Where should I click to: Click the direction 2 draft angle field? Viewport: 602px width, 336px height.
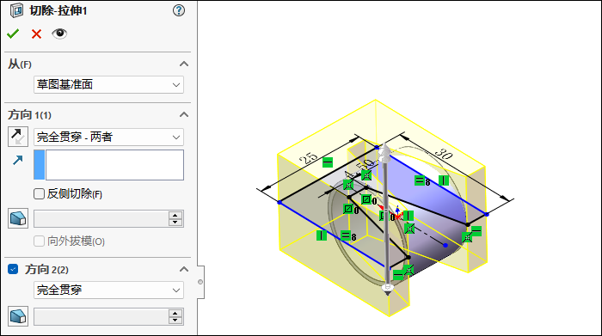coord(101,317)
